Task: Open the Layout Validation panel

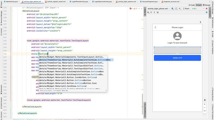Action: tap(213, 47)
